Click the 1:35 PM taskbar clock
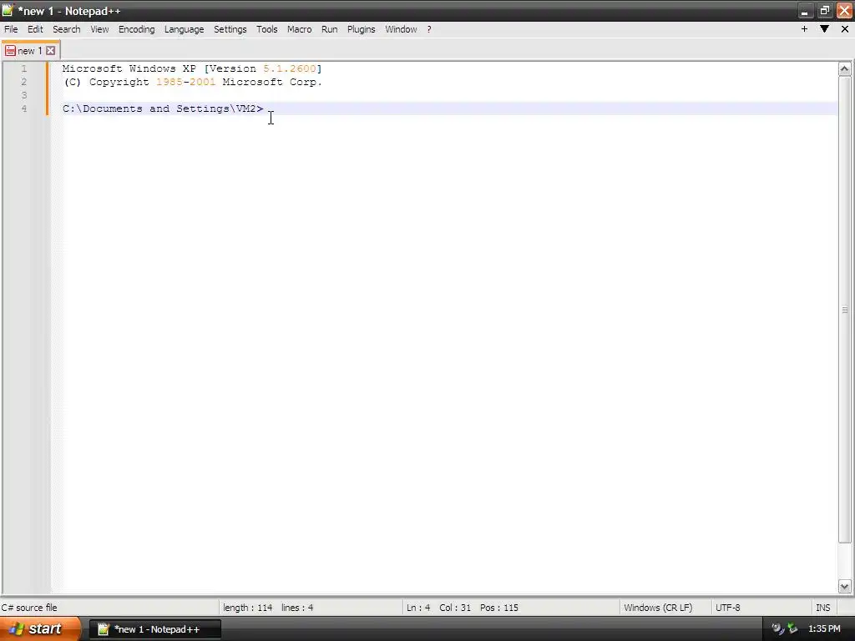Screen dimensions: 855x641 click(824, 629)
